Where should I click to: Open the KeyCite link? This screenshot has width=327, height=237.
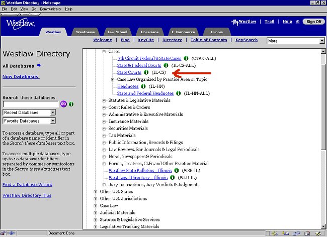tap(146, 40)
